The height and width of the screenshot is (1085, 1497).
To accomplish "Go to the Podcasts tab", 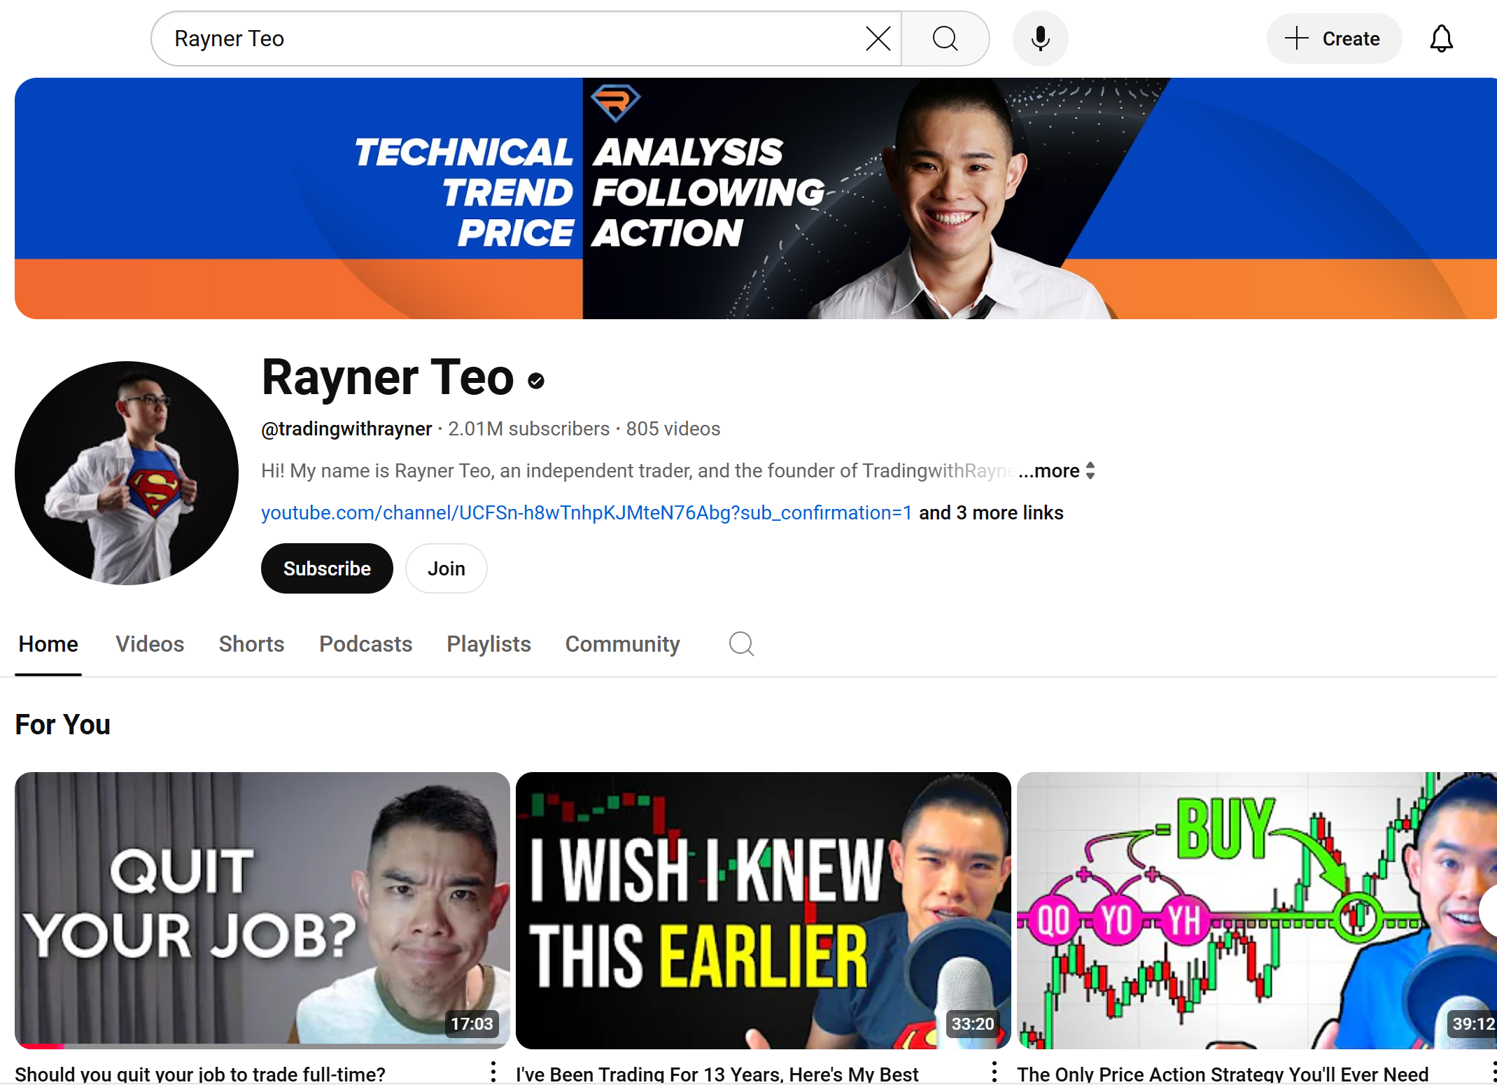I will tap(365, 644).
